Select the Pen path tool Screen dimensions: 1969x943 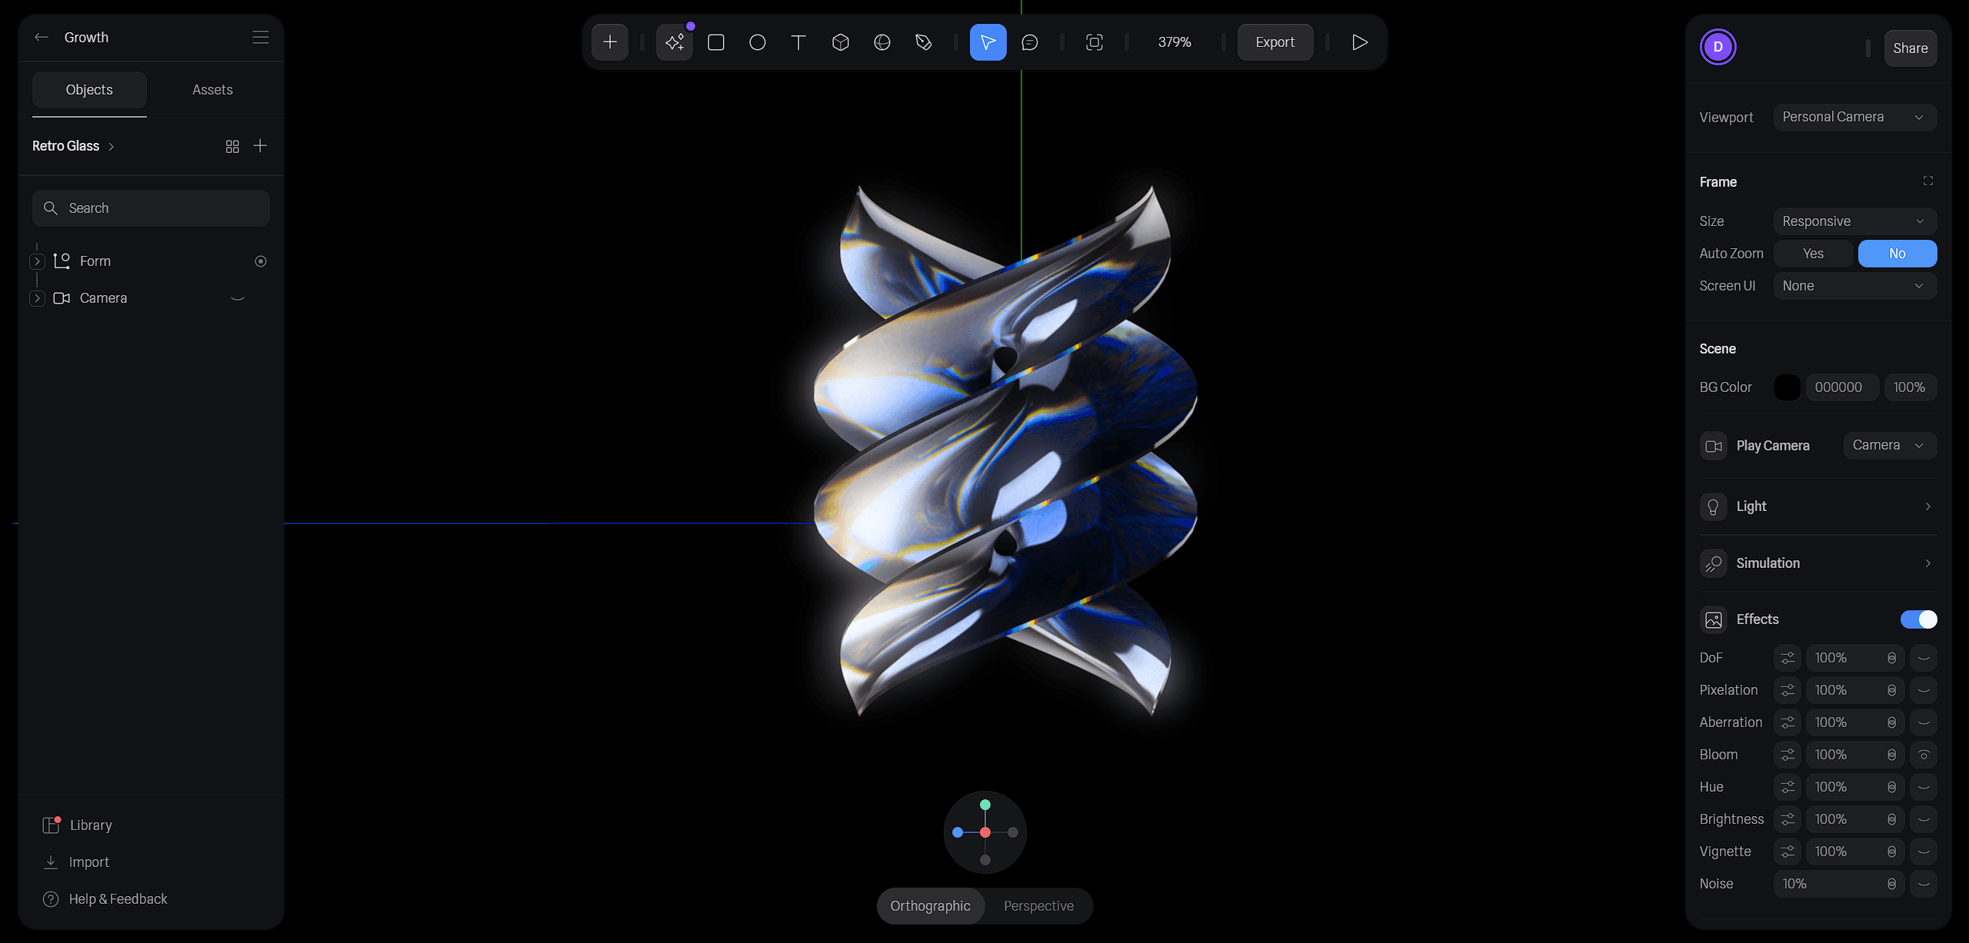click(923, 42)
